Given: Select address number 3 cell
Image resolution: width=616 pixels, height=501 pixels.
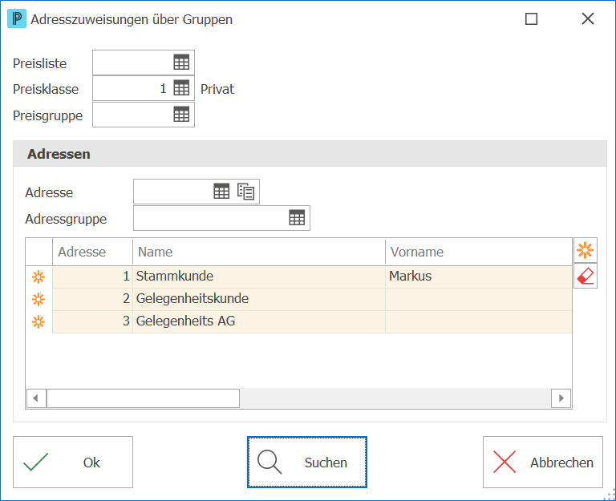Looking at the screenshot, I should pyautogui.click(x=93, y=321).
